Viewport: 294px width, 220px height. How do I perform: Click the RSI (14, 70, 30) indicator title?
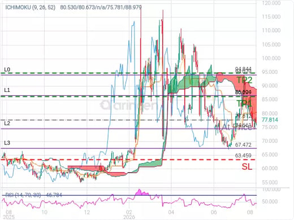(23, 195)
